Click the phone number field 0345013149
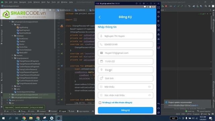 point(125,44)
